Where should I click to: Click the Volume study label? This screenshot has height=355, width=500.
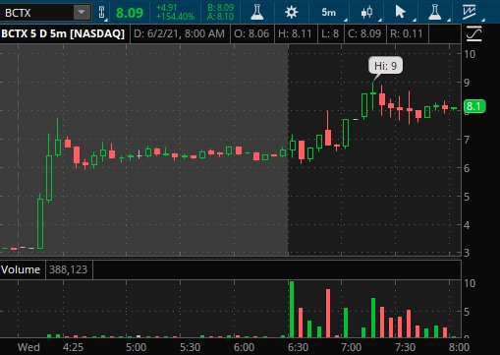pos(21,269)
